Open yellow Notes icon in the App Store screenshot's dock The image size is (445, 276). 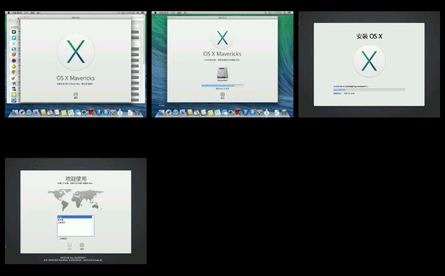click(64, 112)
